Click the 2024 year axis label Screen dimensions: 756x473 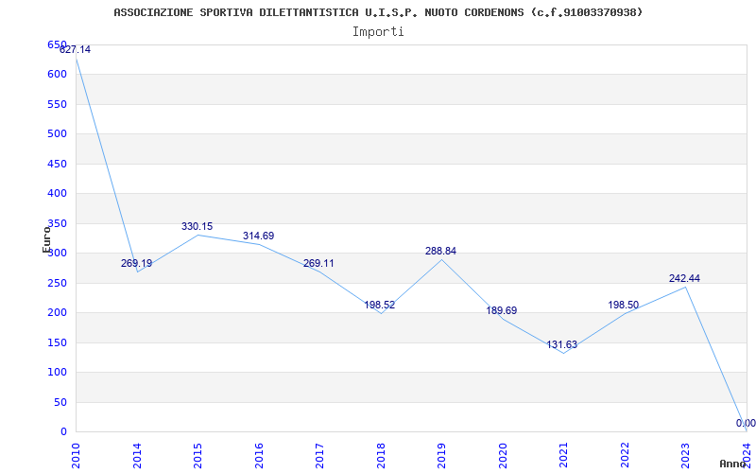[747, 455]
